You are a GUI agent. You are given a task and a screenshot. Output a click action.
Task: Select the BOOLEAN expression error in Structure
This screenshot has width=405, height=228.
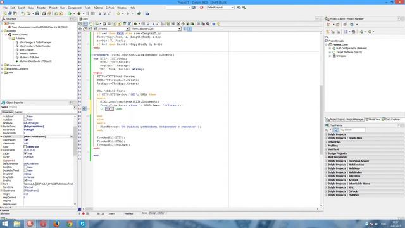pos(39,27)
